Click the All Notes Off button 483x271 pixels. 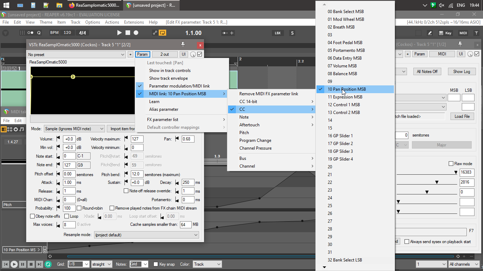tap(427, 71)
